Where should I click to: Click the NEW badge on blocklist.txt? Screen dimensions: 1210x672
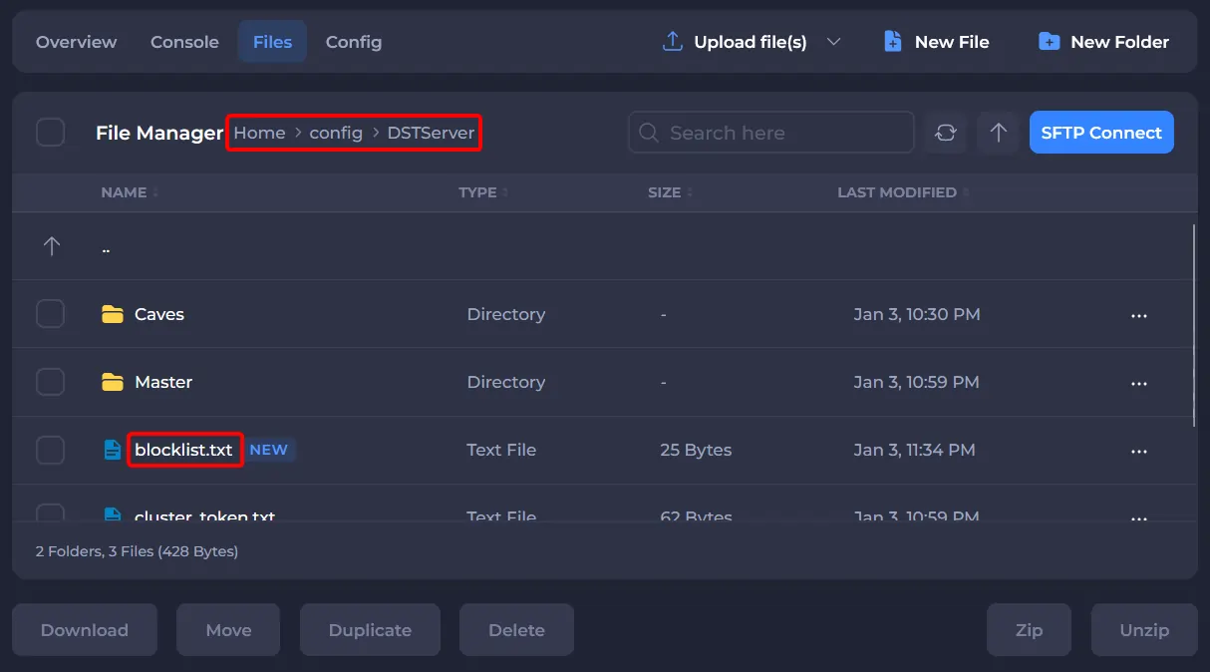click(268, 450)
